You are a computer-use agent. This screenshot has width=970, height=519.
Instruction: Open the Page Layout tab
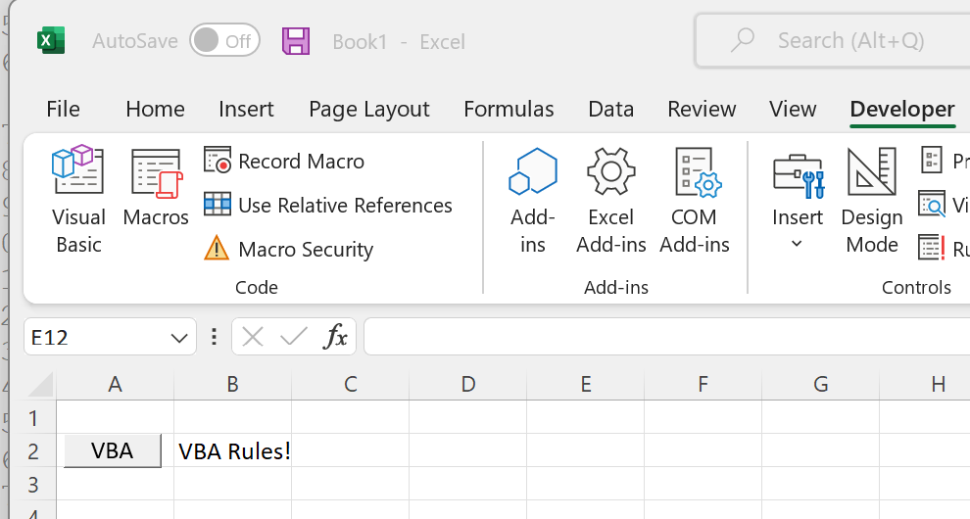coord(368,109)
